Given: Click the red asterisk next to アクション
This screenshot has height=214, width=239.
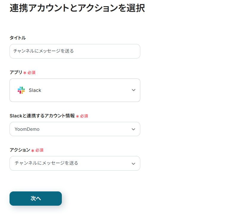Looking at the screenshot, I should click(x=33, y=151).
